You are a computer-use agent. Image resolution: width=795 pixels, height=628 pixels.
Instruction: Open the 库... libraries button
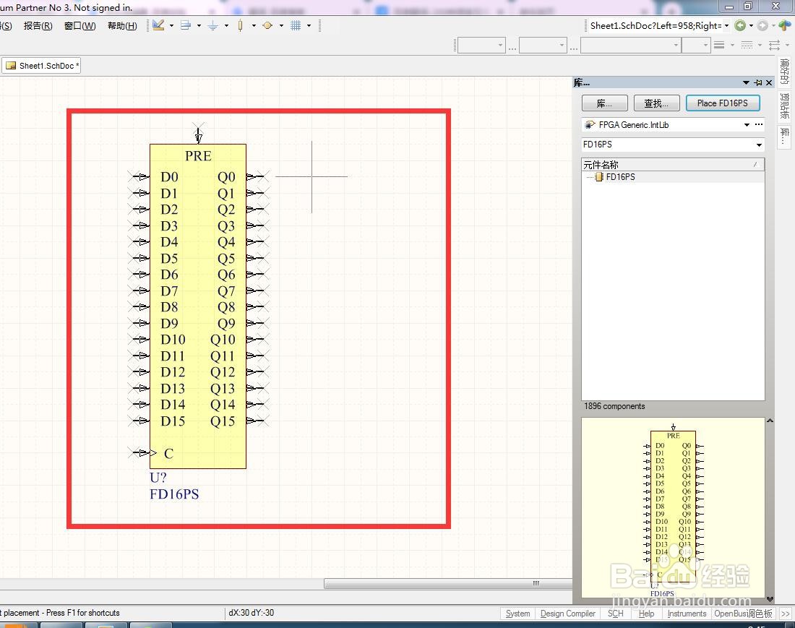tap(605, 103)
